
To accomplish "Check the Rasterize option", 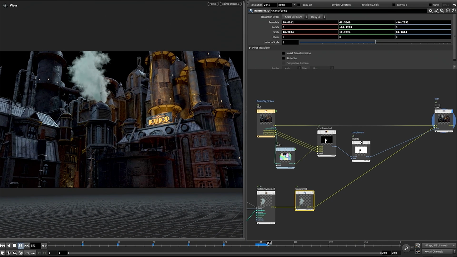I will (x=283, y=58).
